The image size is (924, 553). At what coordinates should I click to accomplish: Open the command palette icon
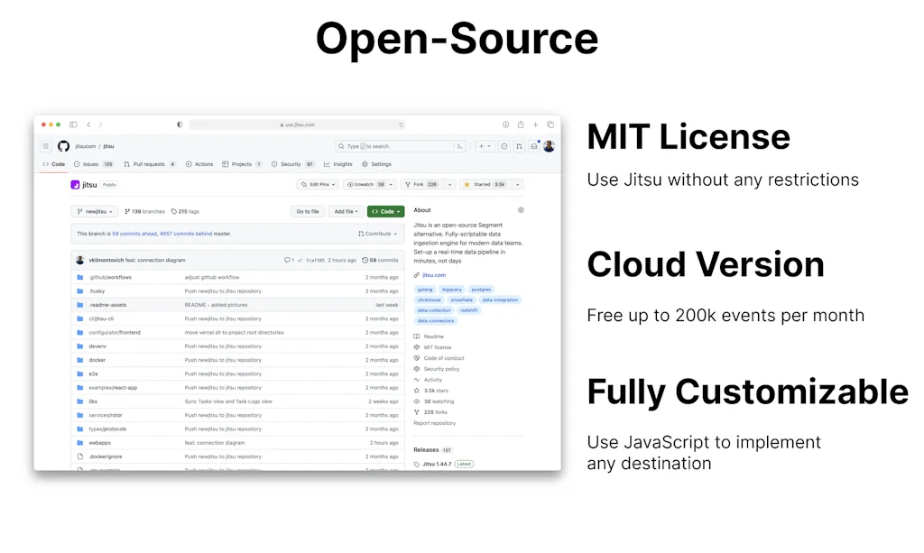(459, 146)
